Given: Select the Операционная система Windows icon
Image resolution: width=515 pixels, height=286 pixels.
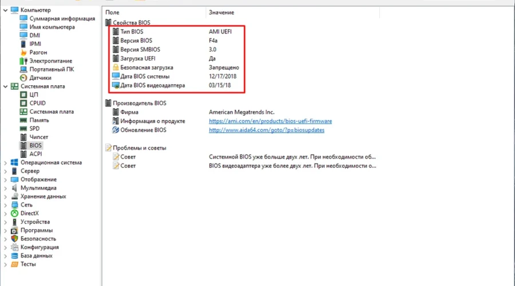Looking at the screenshot, I should point(14,162).
